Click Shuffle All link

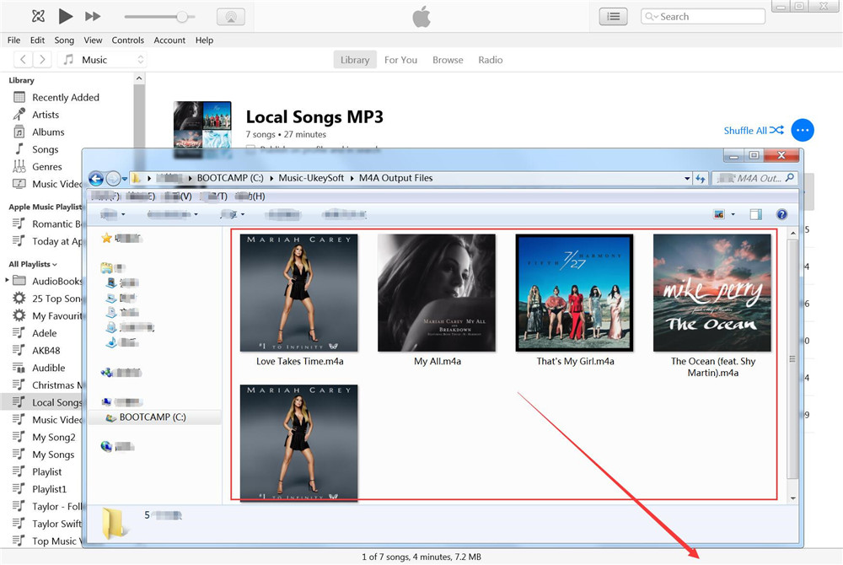(753, 130)
